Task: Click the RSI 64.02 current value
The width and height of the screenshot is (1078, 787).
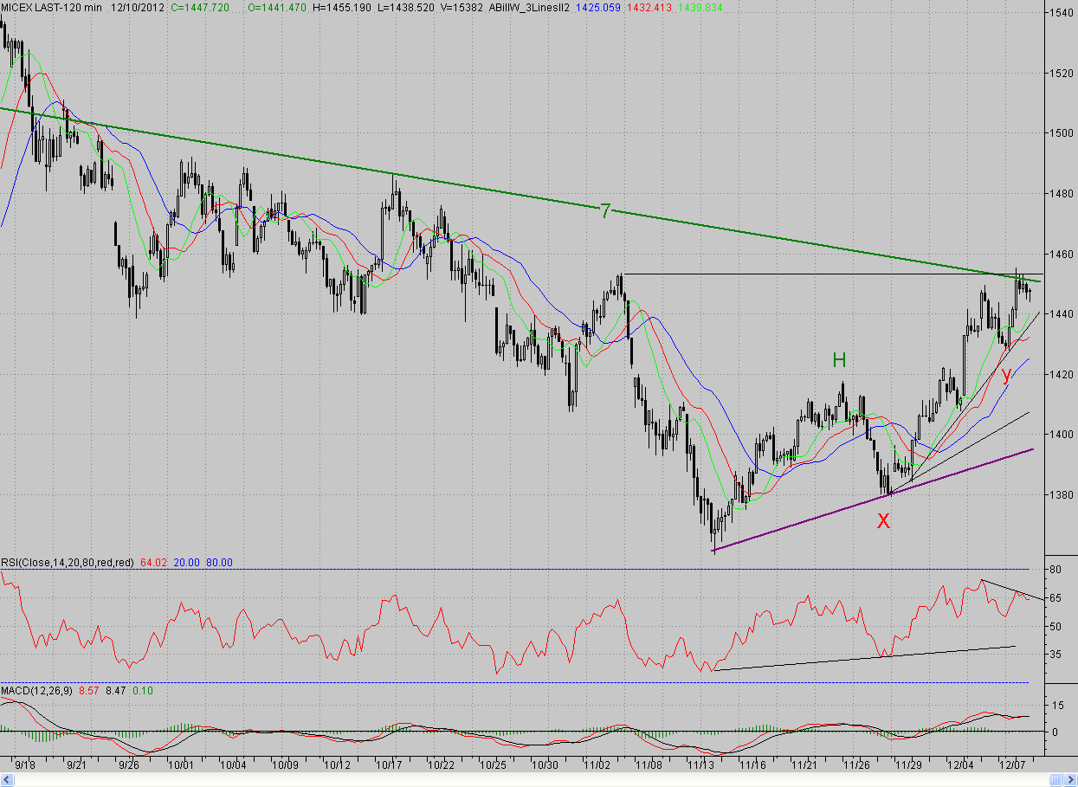Action: (152, 563)
